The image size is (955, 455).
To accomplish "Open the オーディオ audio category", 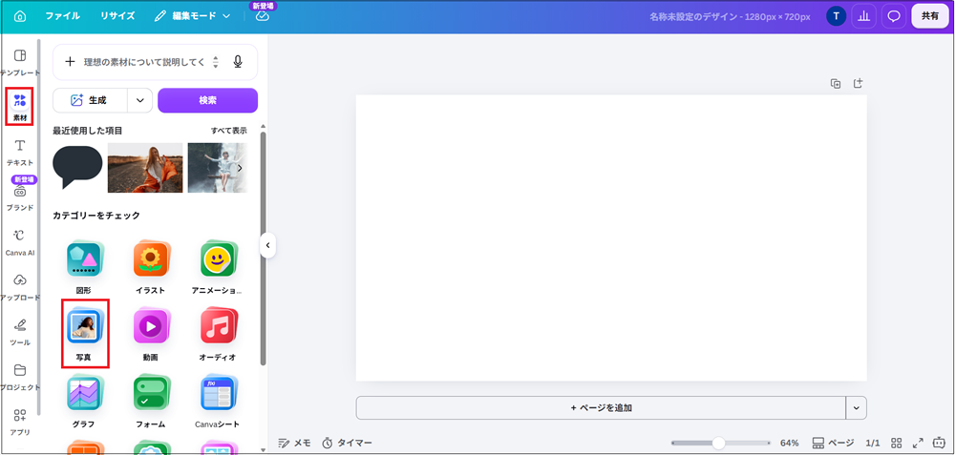I will (218, 335).
